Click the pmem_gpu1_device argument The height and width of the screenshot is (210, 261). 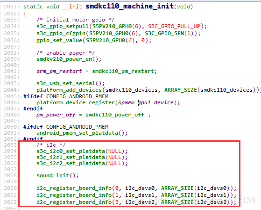click(x=148, y=102)
